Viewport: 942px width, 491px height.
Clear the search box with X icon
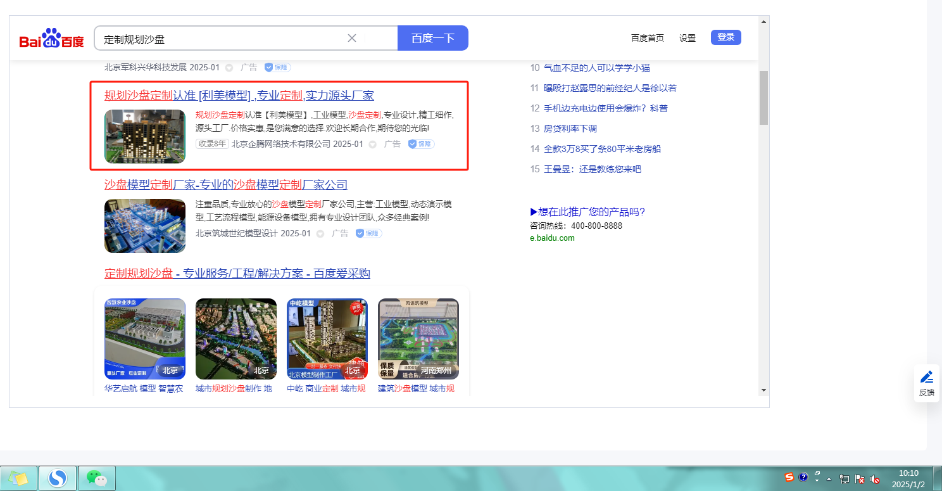[x=352, y=38]
